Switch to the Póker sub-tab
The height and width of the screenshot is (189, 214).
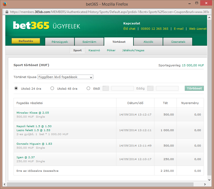click(x=111, y=50)
